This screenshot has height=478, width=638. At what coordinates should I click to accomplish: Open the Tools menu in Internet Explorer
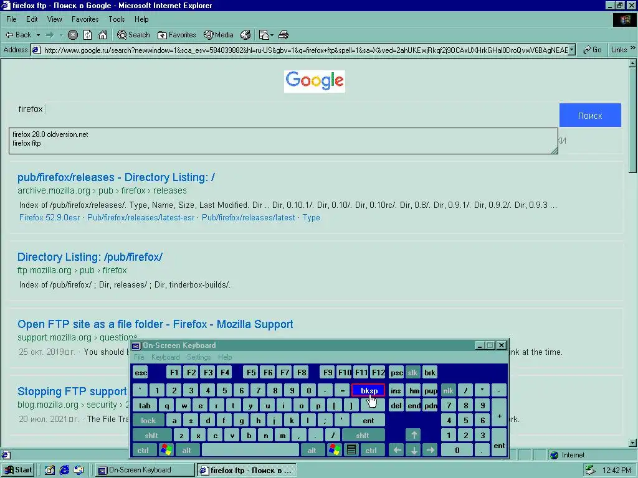[x=117, y=19]
